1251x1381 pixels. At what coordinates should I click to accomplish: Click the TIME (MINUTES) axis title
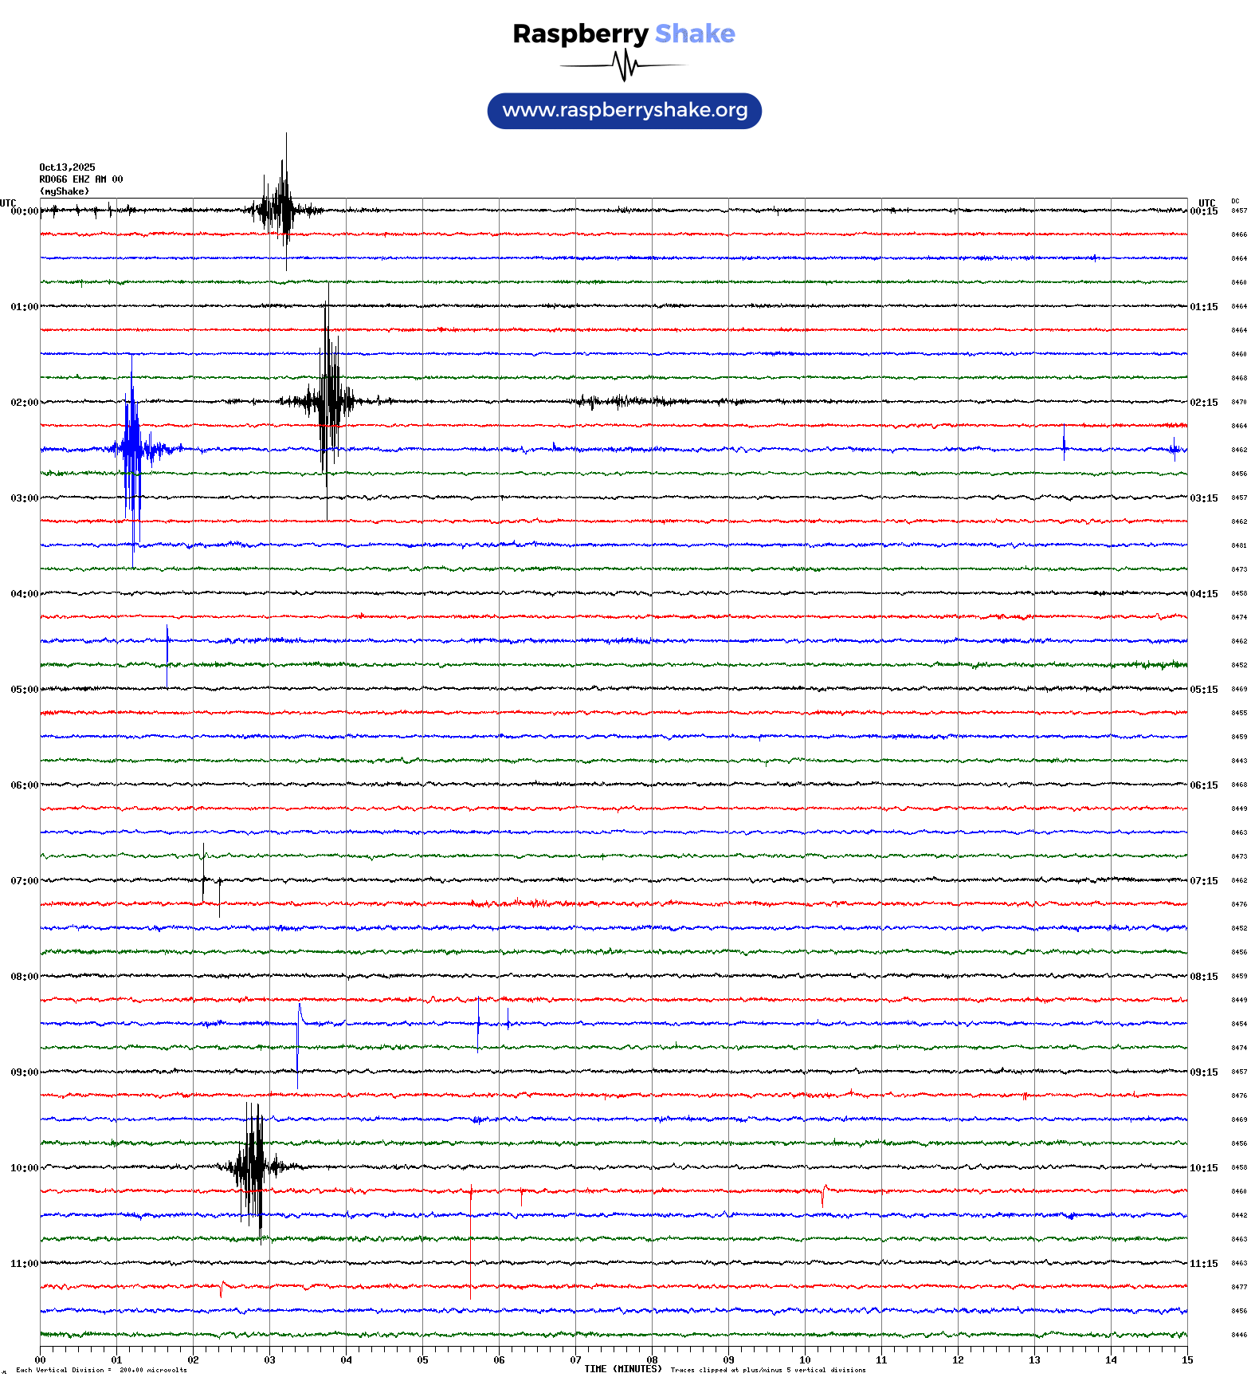pos(622,1369)
